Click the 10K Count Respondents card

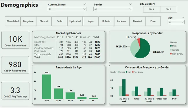(15, 40)
